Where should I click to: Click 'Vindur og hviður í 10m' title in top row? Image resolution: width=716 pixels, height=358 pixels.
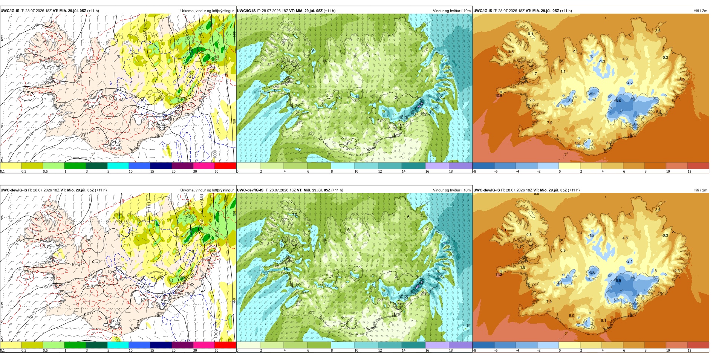coord(451,11)
